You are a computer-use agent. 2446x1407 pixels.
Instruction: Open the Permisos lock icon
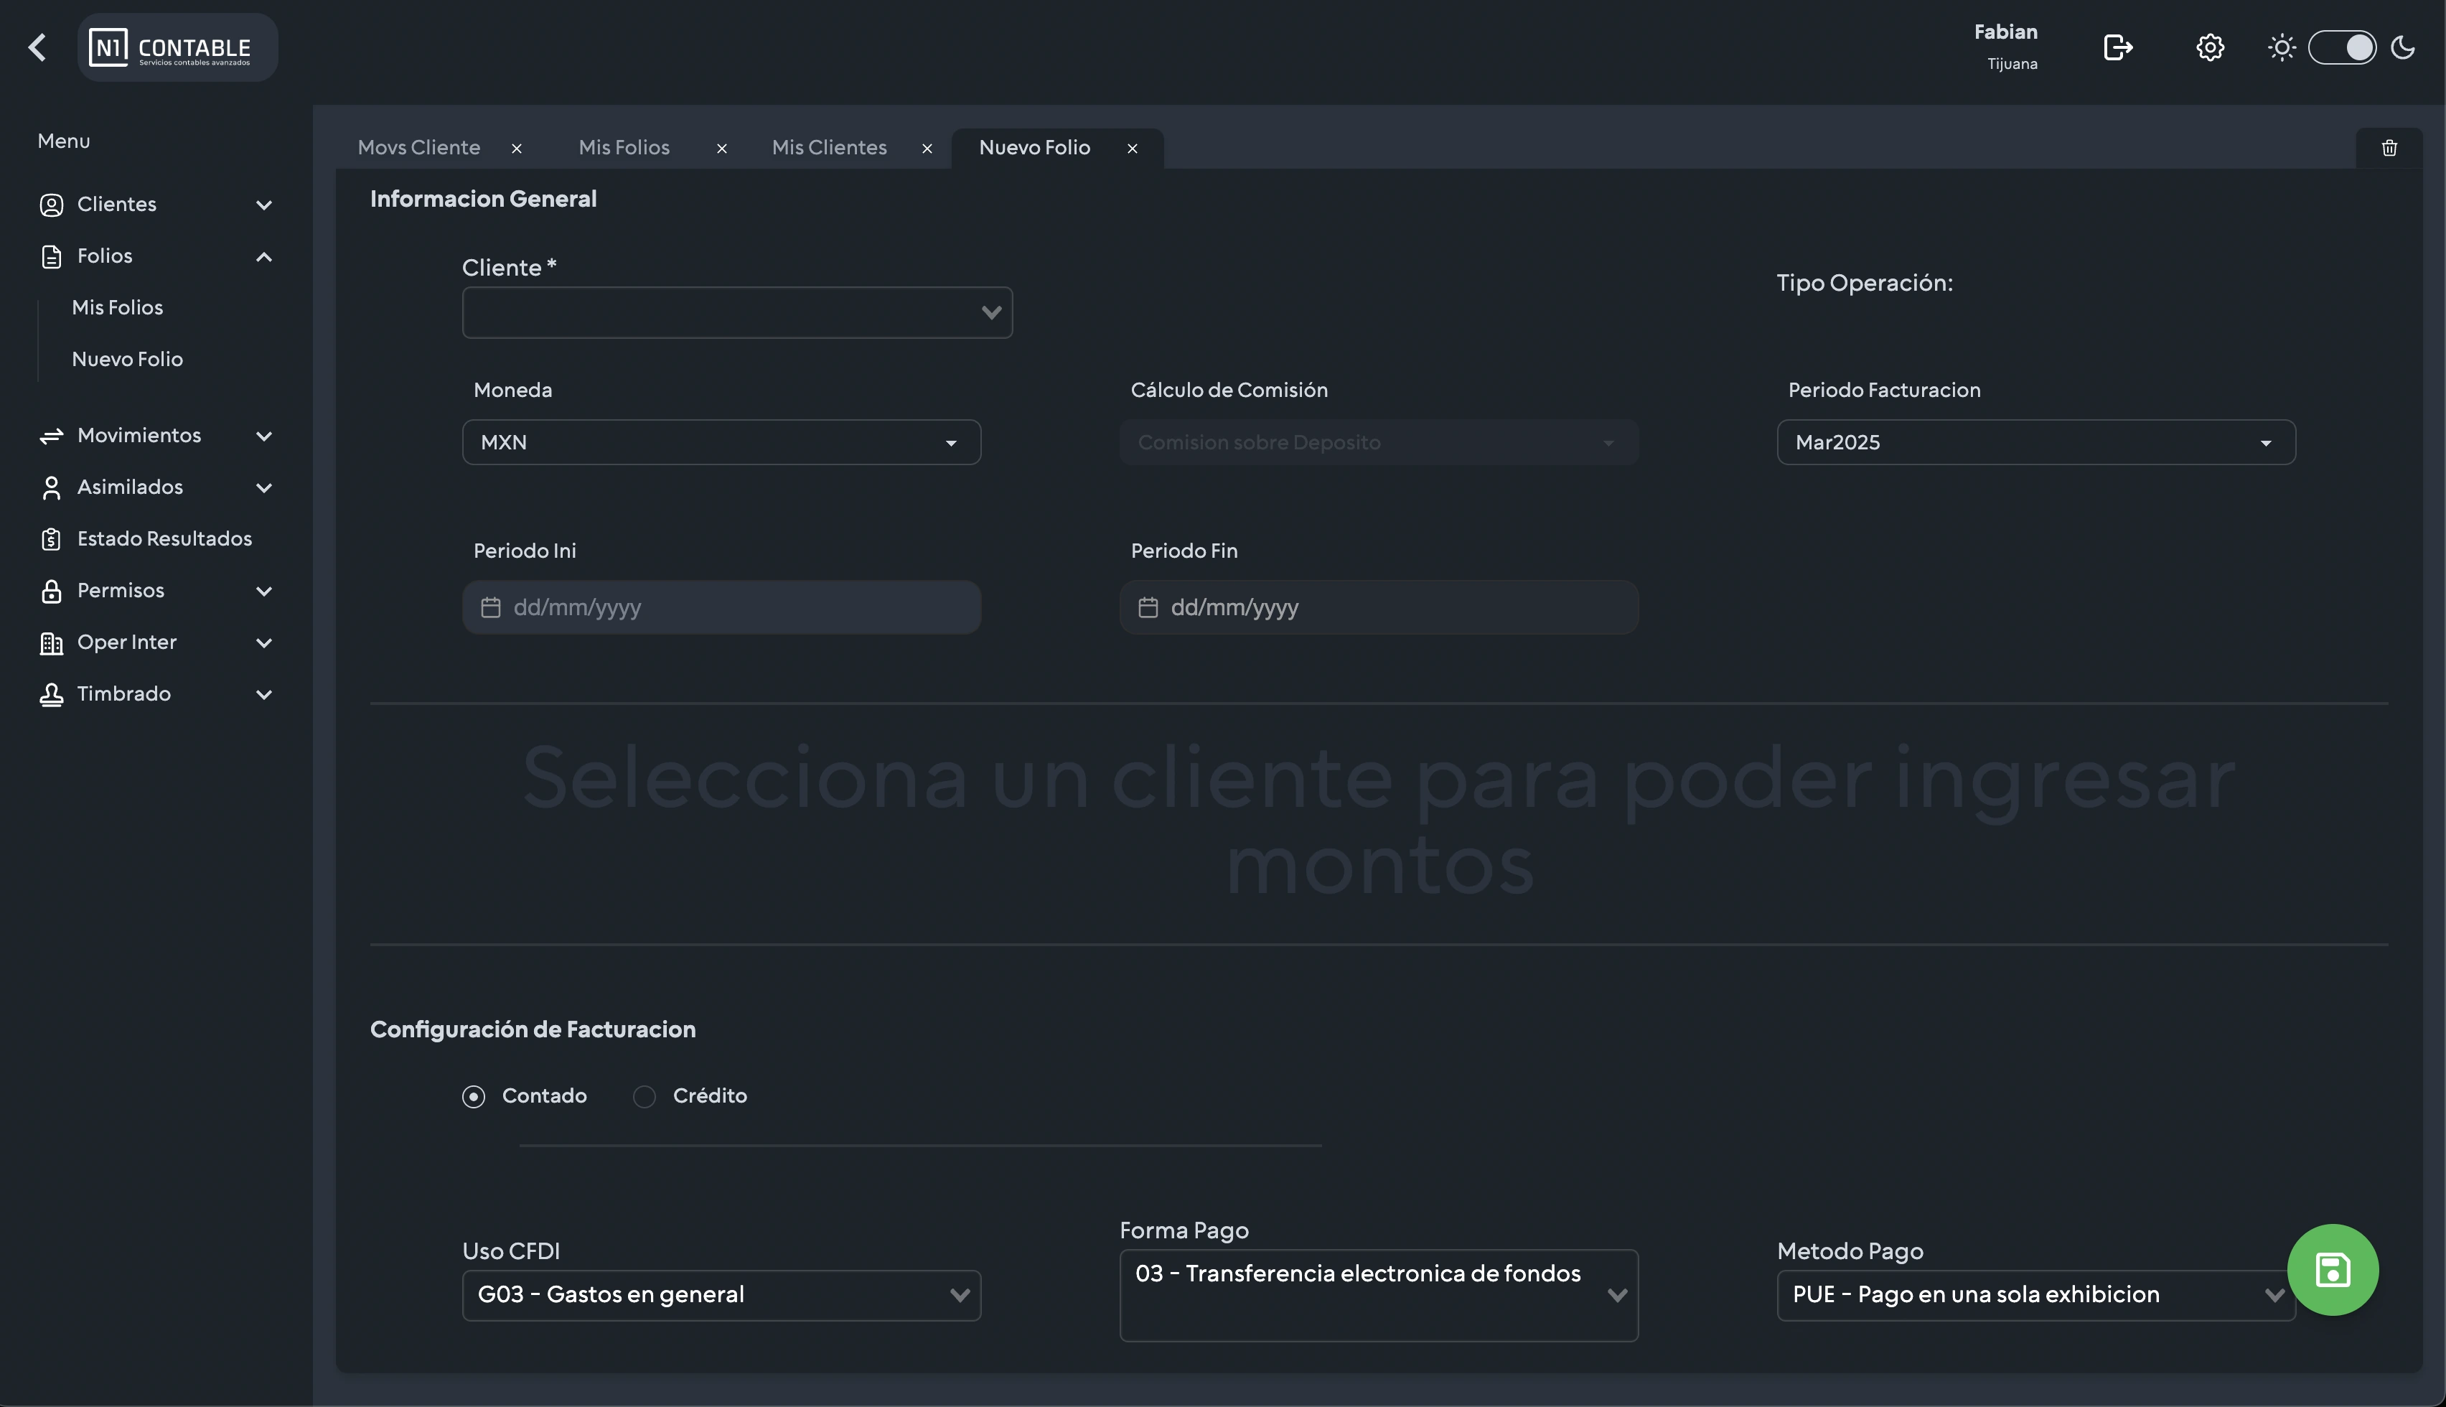point(51,590)
